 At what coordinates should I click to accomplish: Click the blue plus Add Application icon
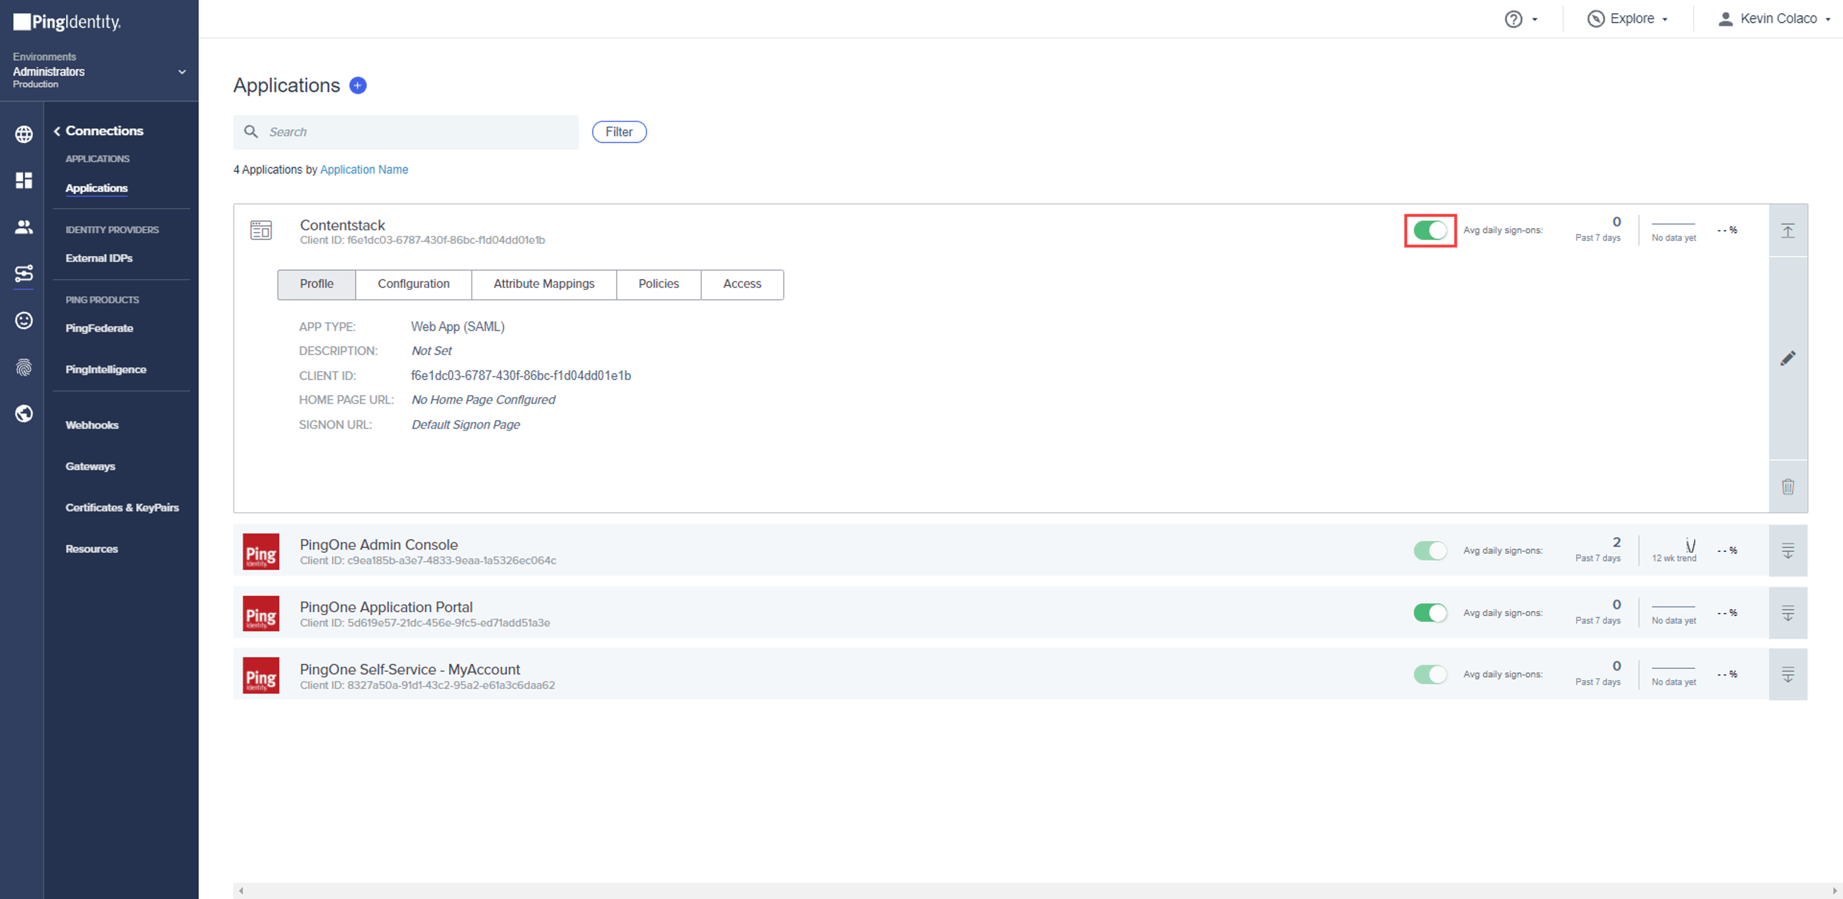click(358, 86)
